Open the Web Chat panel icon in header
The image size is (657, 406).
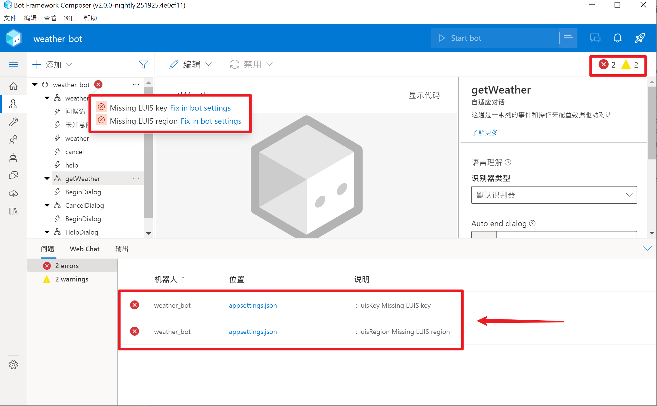pos(595,38)
